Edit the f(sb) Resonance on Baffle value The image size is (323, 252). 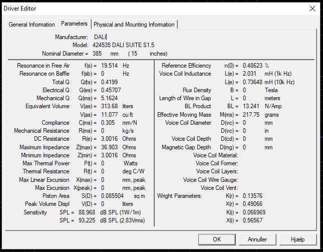coord(103,74)
